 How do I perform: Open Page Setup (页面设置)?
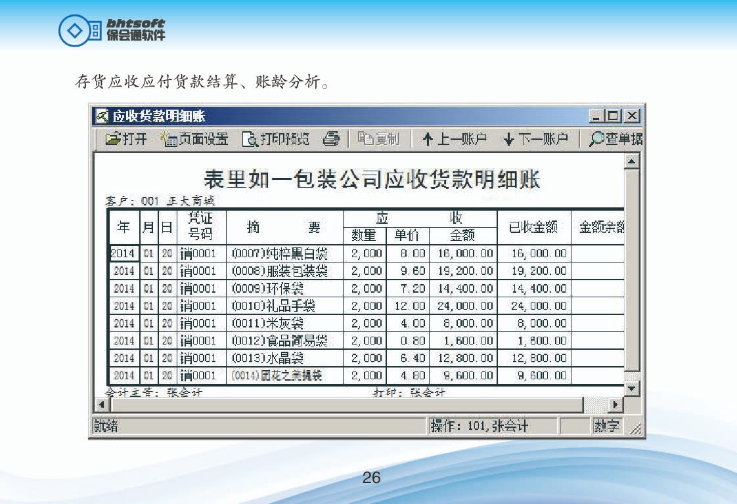[x=195, y=138]
